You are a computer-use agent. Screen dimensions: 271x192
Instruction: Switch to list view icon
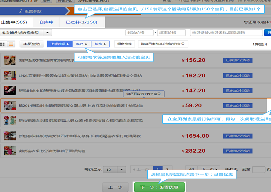tap(11, 44)
